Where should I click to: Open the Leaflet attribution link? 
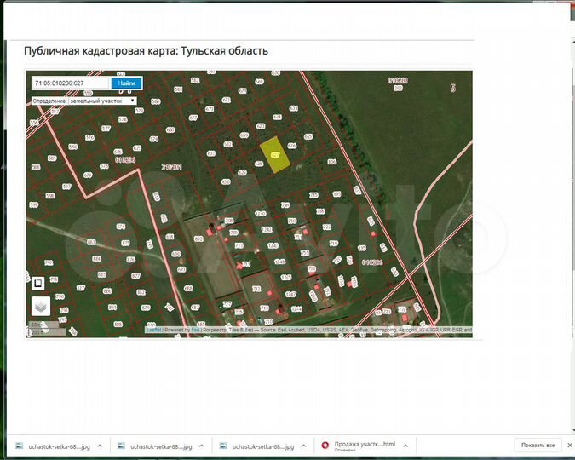(153, 330)
